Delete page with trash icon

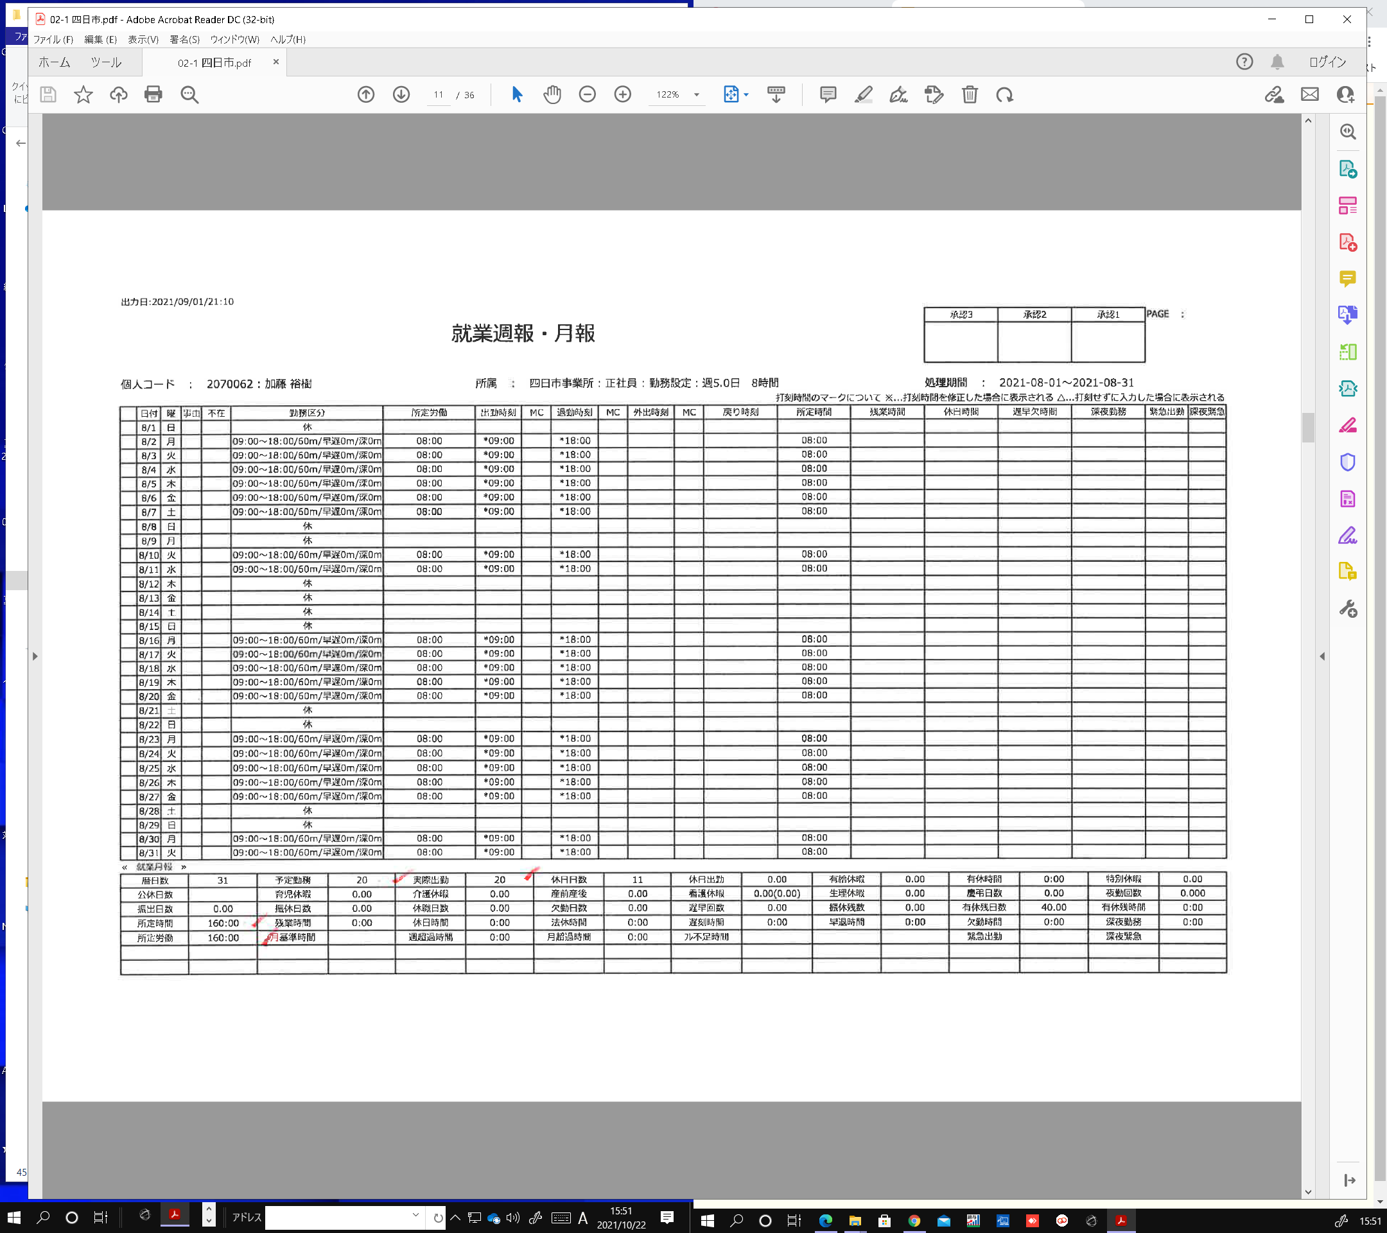(970, 94)
